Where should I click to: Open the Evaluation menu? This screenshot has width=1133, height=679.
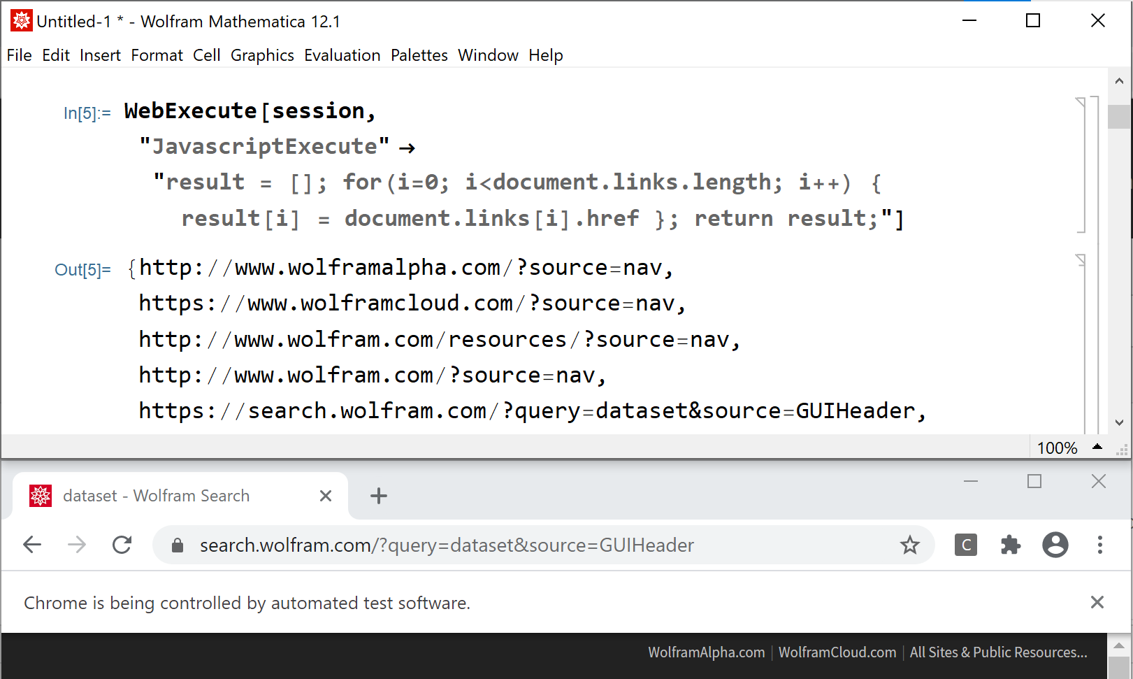(x=342, y=55)
